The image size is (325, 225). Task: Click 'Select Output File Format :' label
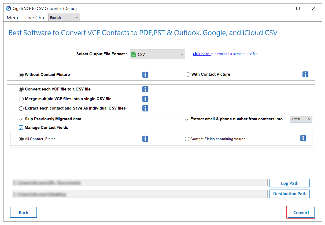(102, 54)
